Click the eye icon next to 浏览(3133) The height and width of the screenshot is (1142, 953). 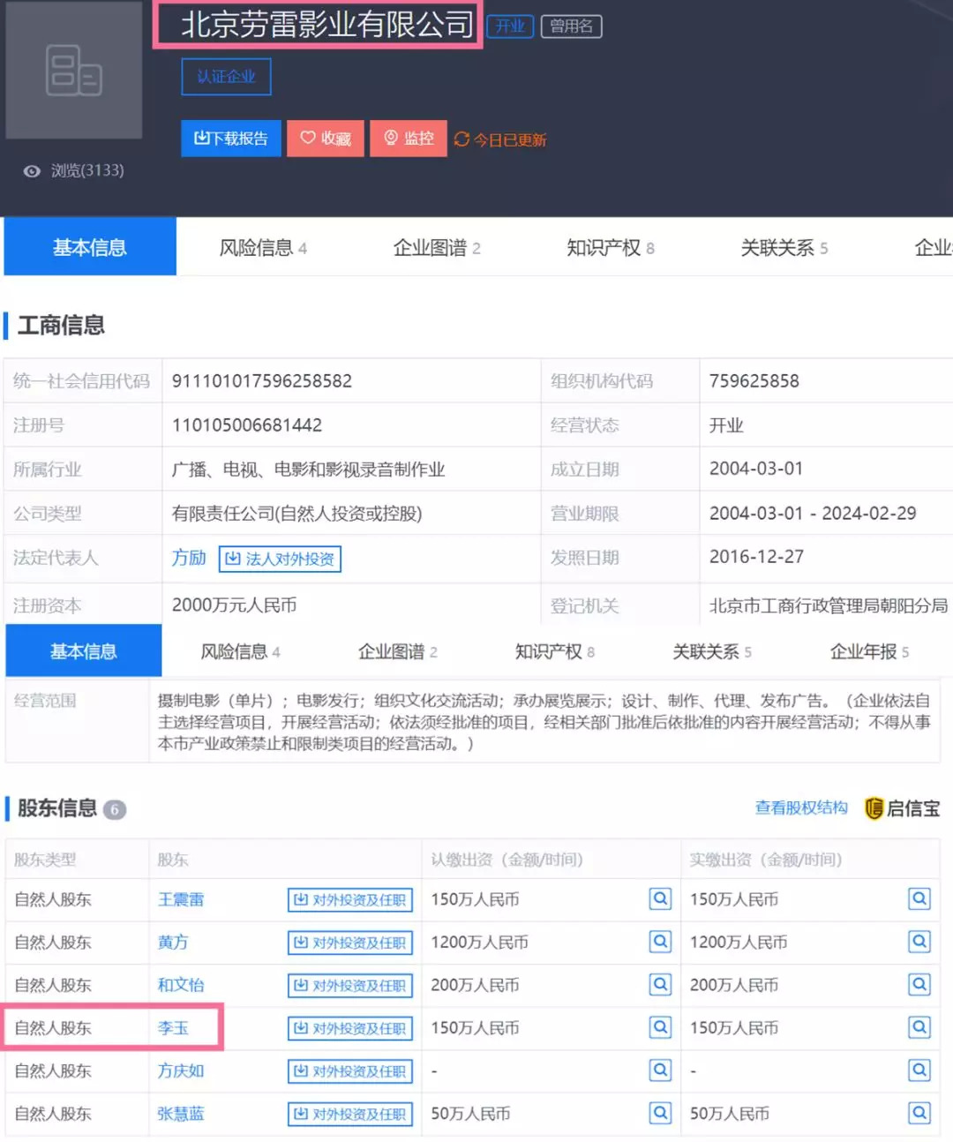click(x=32, y=171)
